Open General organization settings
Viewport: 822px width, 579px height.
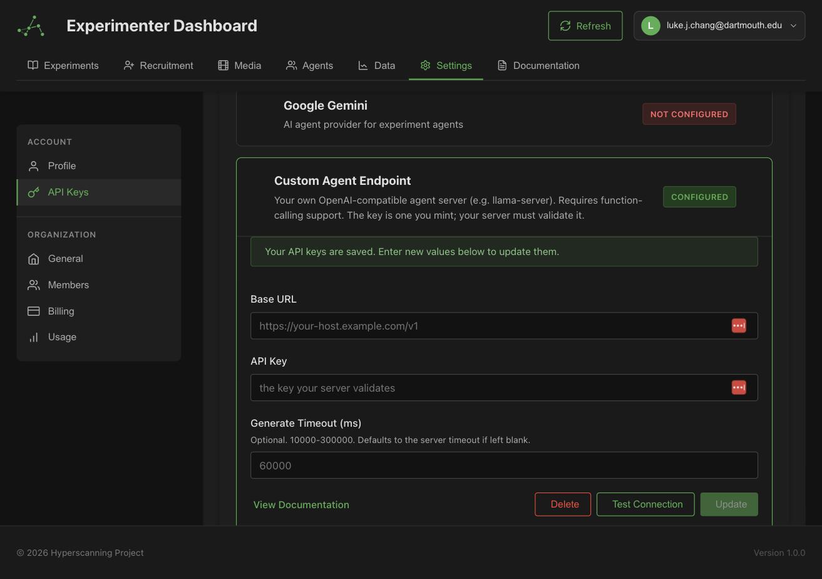pos(99,259)
